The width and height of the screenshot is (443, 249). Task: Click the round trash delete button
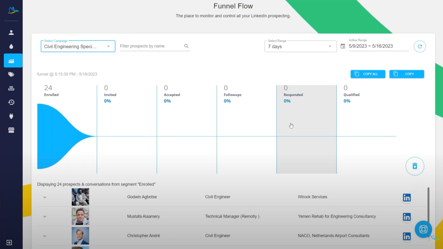[415, 166]
